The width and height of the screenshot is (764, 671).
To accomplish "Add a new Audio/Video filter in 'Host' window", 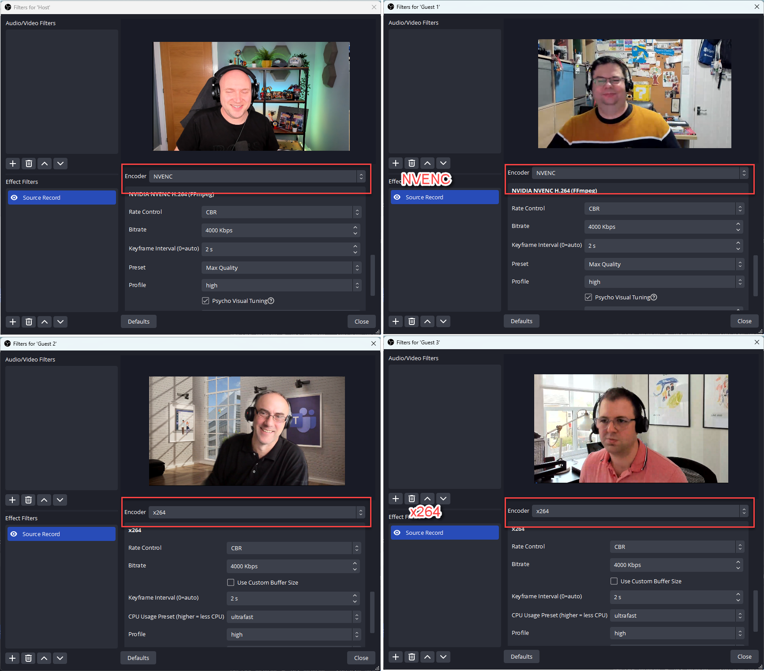I will (x=12, y=163).
